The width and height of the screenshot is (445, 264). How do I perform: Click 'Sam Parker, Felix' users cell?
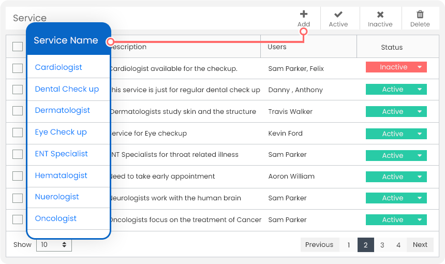pos(296,69)
